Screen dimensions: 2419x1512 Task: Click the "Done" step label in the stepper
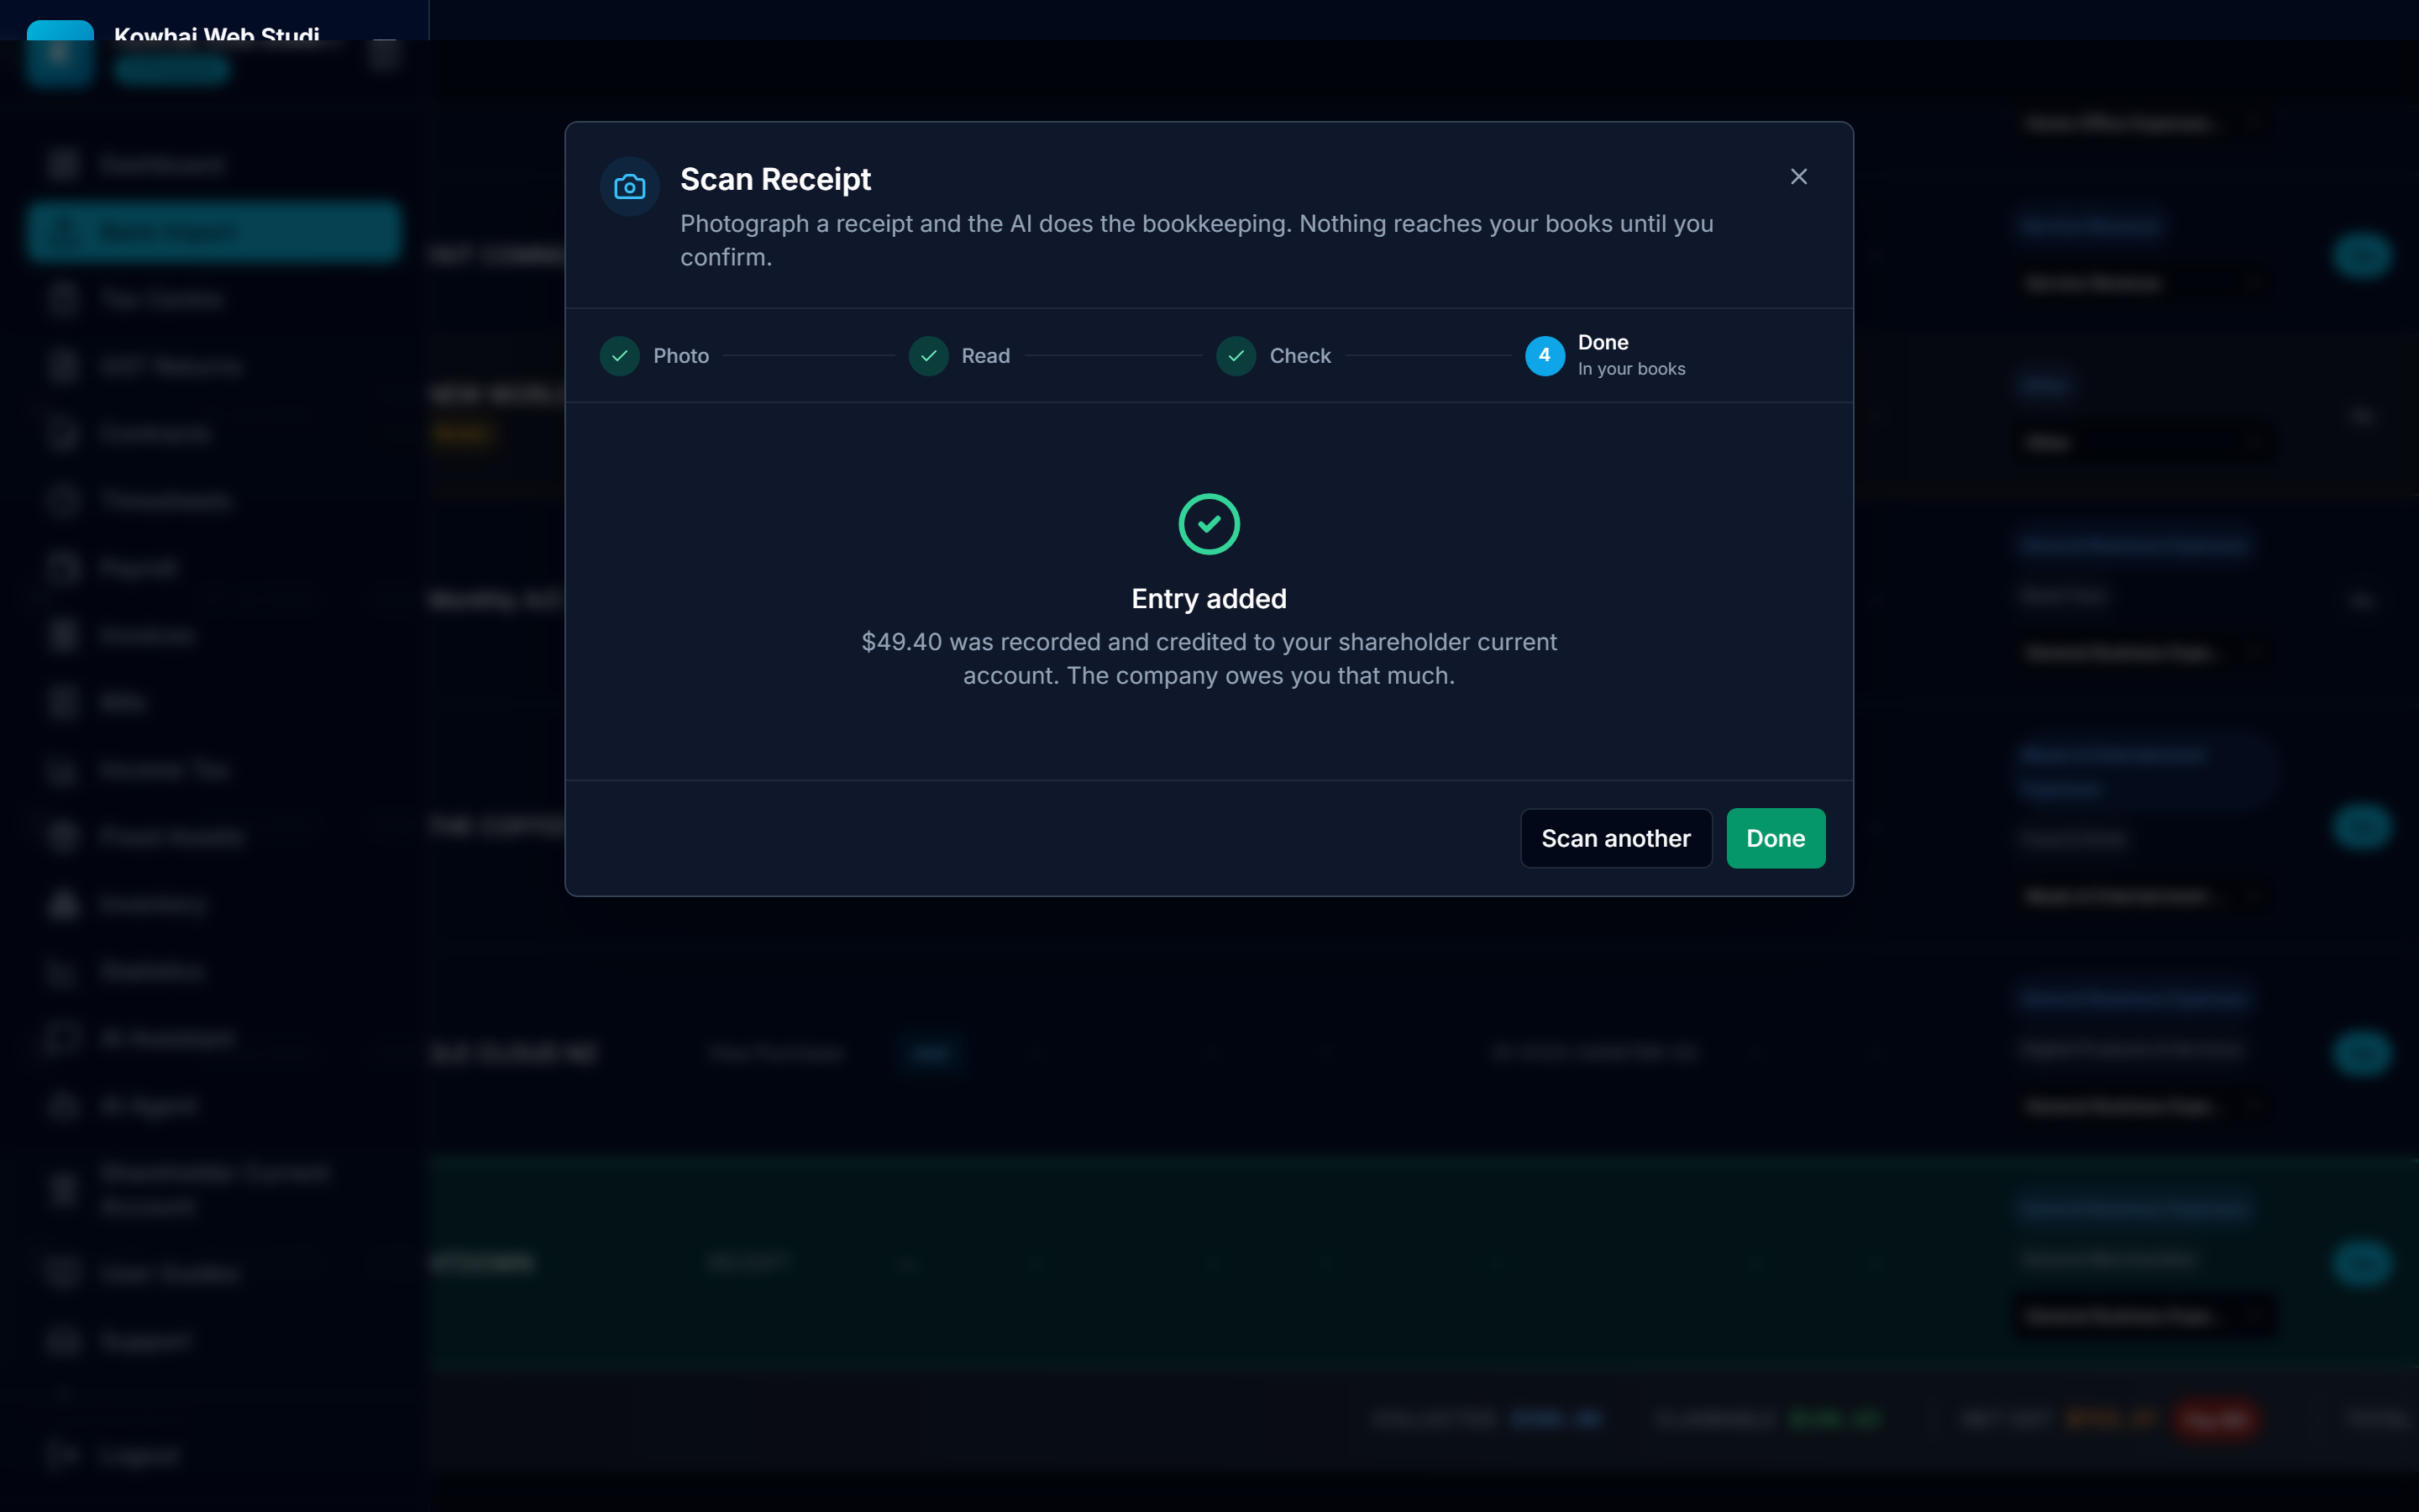(x=1603, y=342)
